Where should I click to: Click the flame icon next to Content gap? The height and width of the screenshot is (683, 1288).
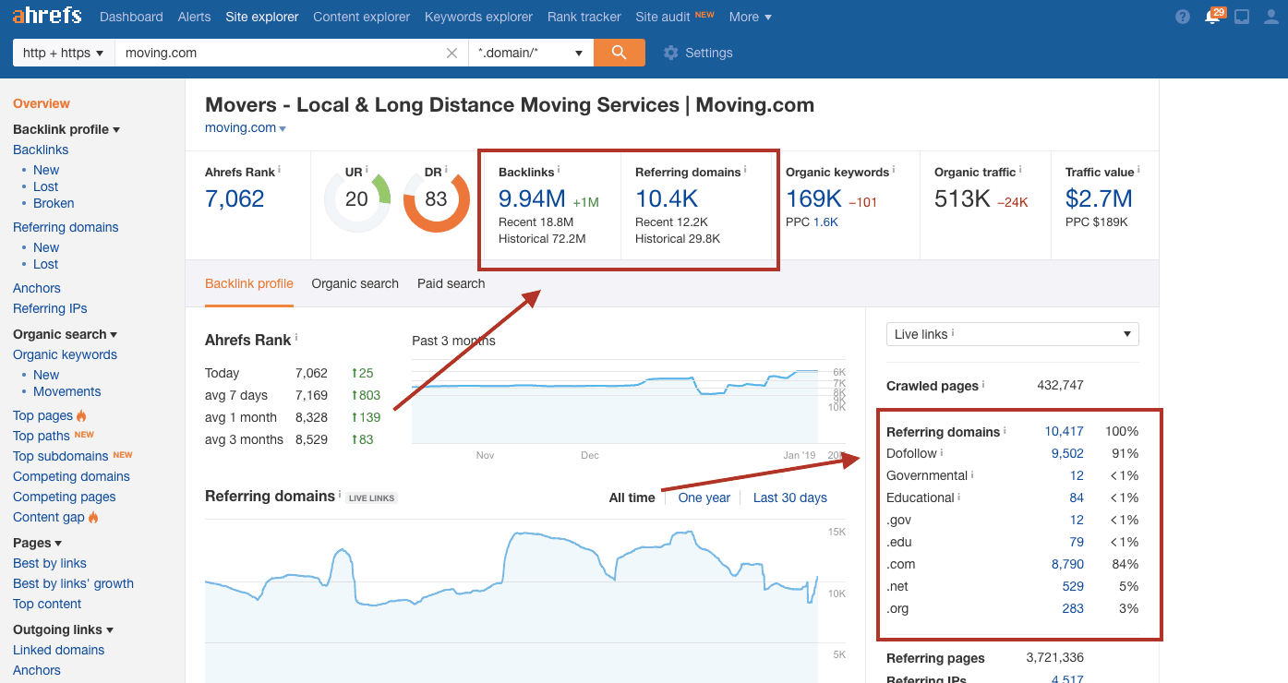pos(93,517)
